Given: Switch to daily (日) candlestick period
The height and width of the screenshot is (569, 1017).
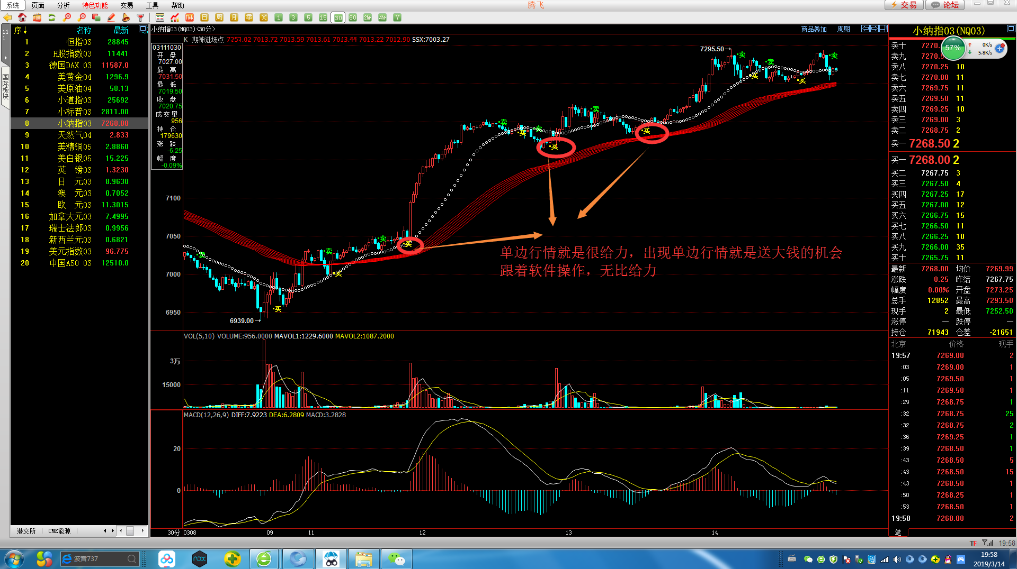Looking at the screenshot, I should 204,17.
